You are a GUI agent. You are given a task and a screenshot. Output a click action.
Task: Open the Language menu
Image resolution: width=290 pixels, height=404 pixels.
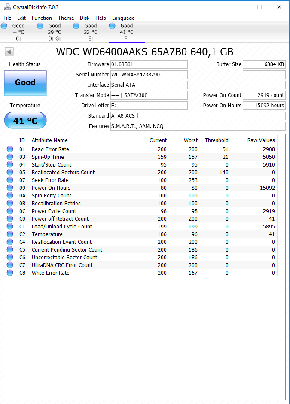[123, 18]
